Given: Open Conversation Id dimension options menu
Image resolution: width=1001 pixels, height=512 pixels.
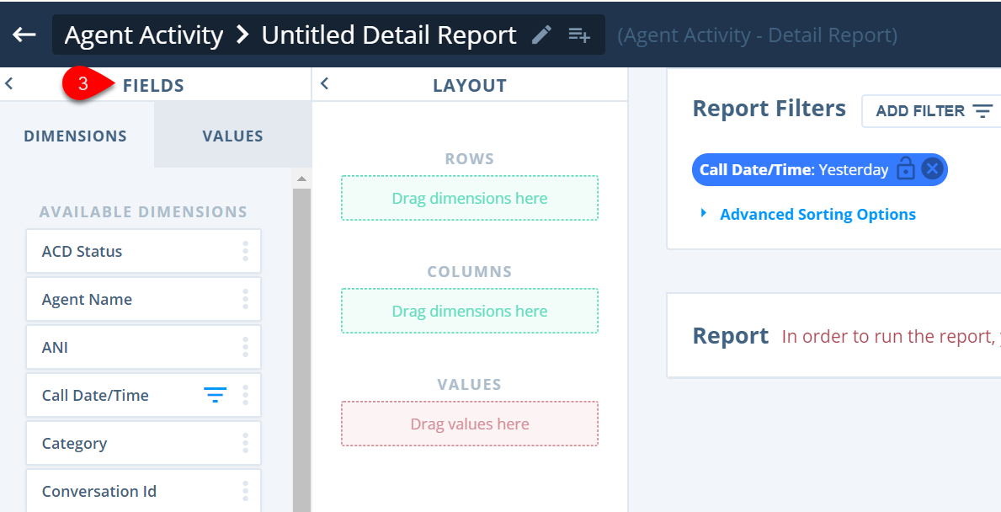Looking at the screenshot, I should [x=245, y=490].
